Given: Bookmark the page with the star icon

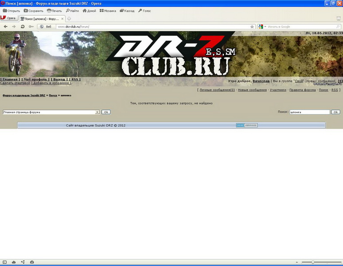Looking at the screenshot, I should (252, 27).
